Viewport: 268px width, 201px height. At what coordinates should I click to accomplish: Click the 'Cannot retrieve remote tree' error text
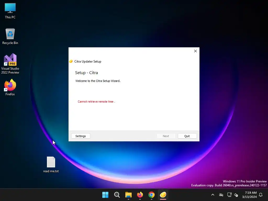[96, 102]
